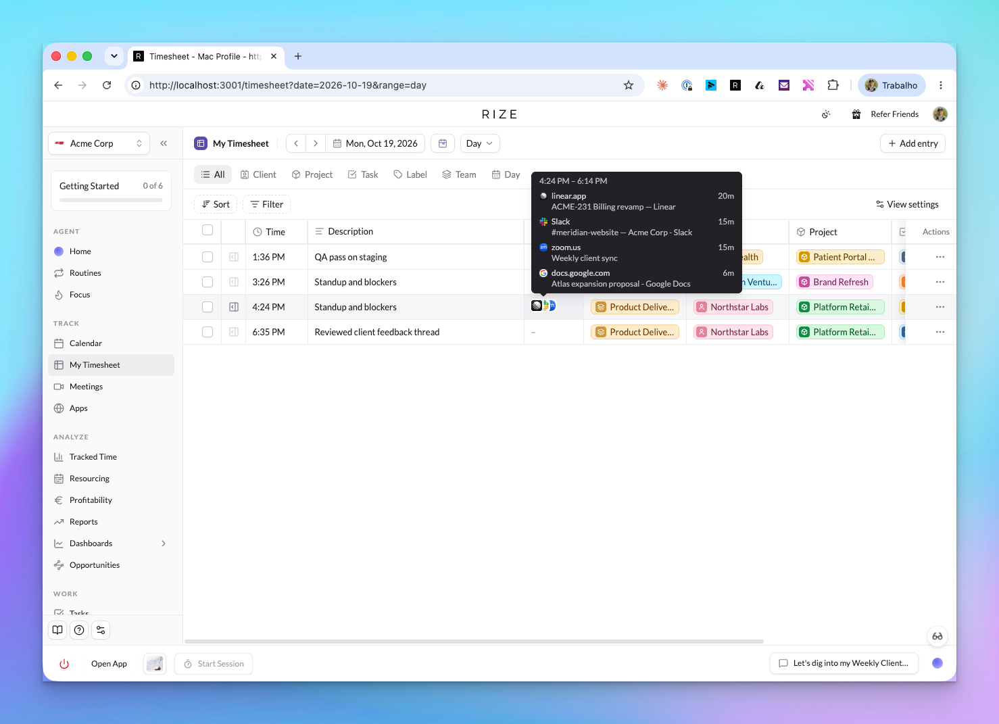This screenshot has width=999, height=724.
Task: Click the jump-to-today calendar icon
Action: coord(443,143)
